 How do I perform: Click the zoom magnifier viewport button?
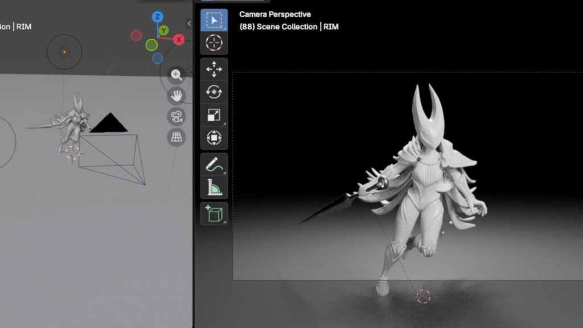[x=176, y=74]
